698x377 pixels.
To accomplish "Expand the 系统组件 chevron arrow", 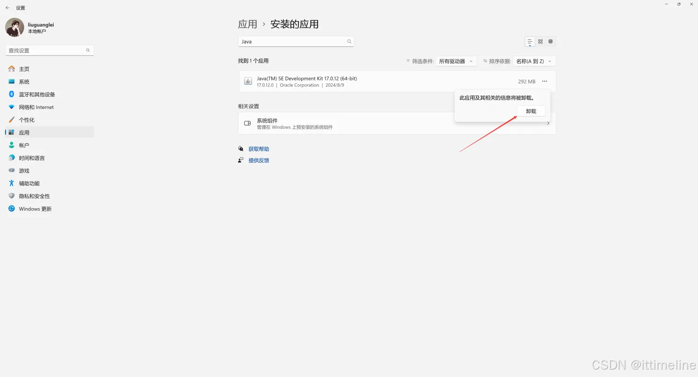I will coord(549,123).
